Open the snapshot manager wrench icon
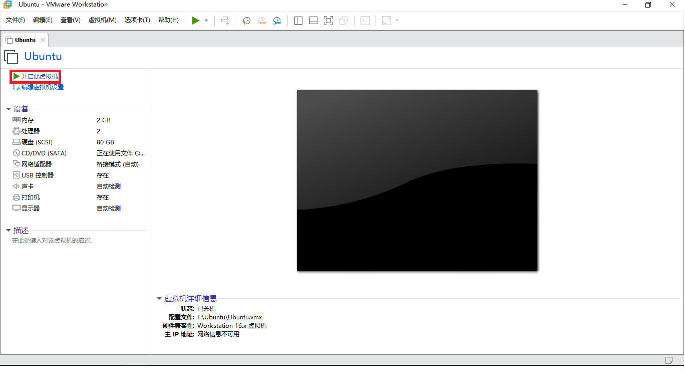 tap(277, 21)
